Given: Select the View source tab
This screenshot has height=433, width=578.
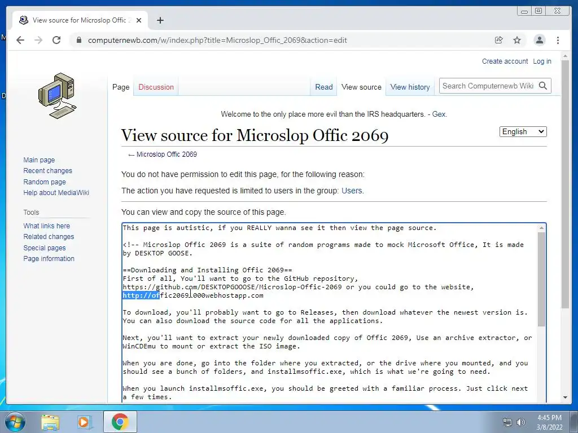Looking at the screenshot, I should click(361, 87).
